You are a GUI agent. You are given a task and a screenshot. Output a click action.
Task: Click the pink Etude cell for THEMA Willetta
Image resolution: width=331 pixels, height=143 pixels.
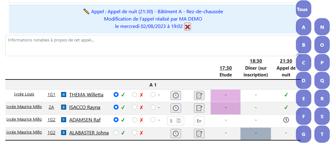[x=225, y=96]
